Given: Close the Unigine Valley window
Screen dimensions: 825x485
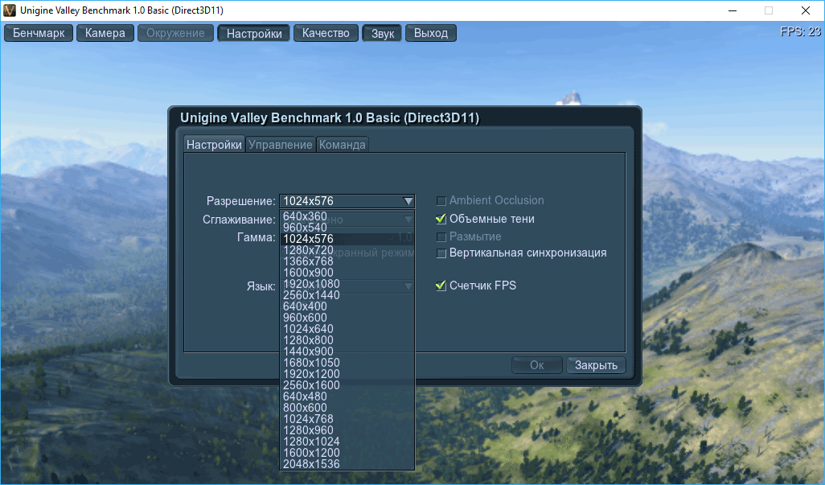Looking at the screenshot, I should 806,10.
